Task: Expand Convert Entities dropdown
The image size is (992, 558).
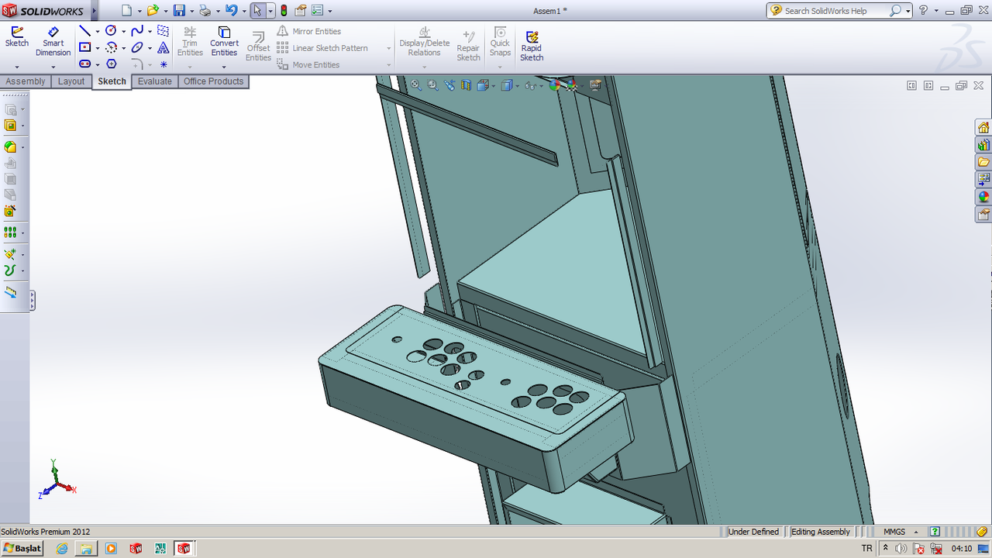Action: (224, 67)
